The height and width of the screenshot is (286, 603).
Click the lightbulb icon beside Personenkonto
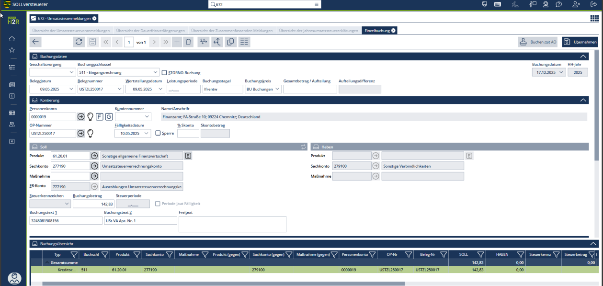[x=90, y=116]
